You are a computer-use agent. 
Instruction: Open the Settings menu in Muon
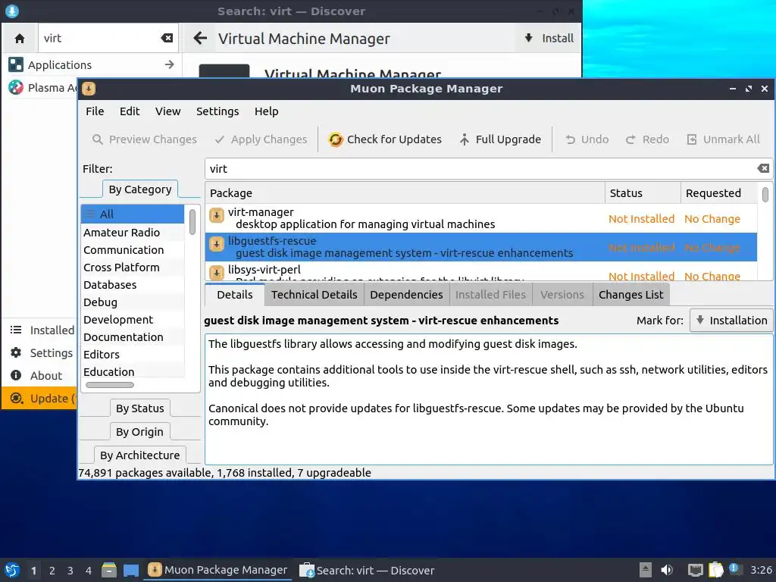coord(217,111)
